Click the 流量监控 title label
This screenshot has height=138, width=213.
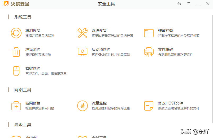click(99, 103)
